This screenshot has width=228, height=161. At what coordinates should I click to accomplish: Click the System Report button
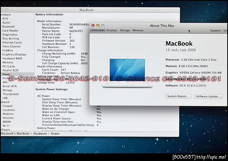(x=178, y=96)
